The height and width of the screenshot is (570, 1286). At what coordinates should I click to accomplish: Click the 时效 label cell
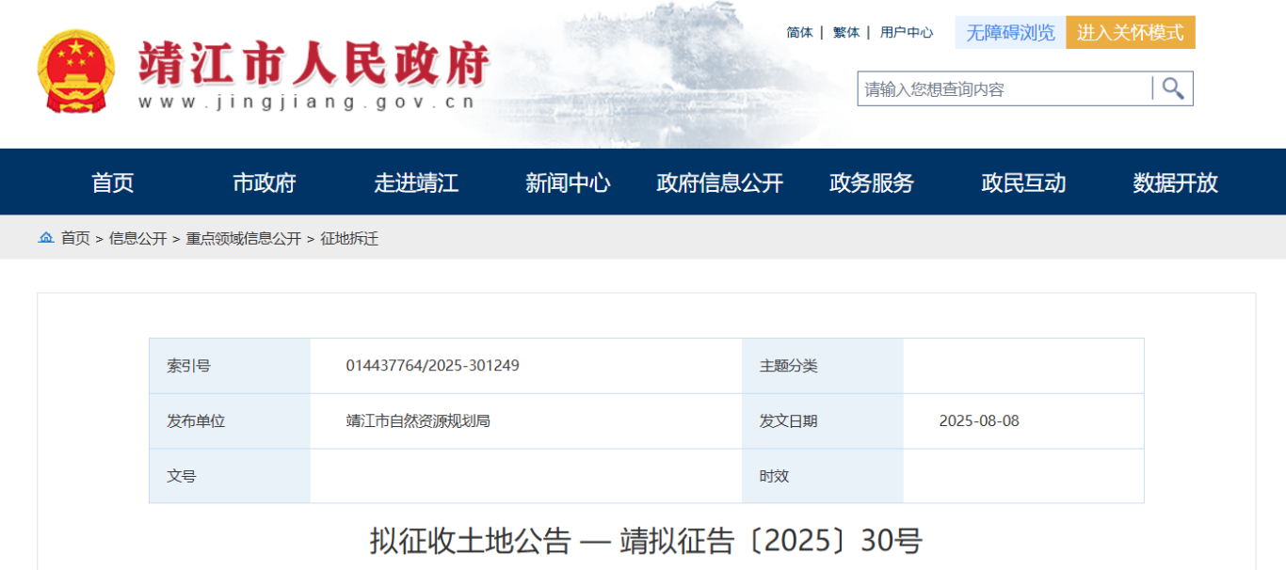tap(823, 476)
